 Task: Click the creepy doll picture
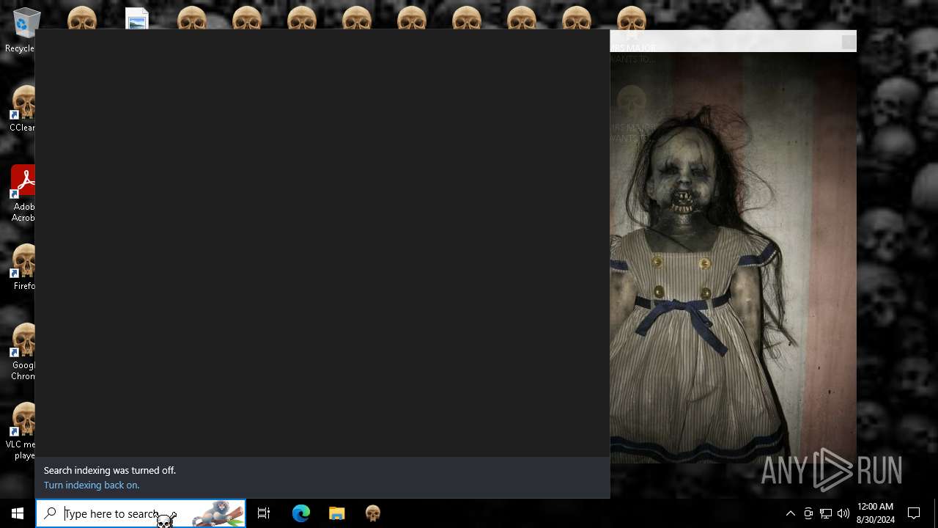733,257
